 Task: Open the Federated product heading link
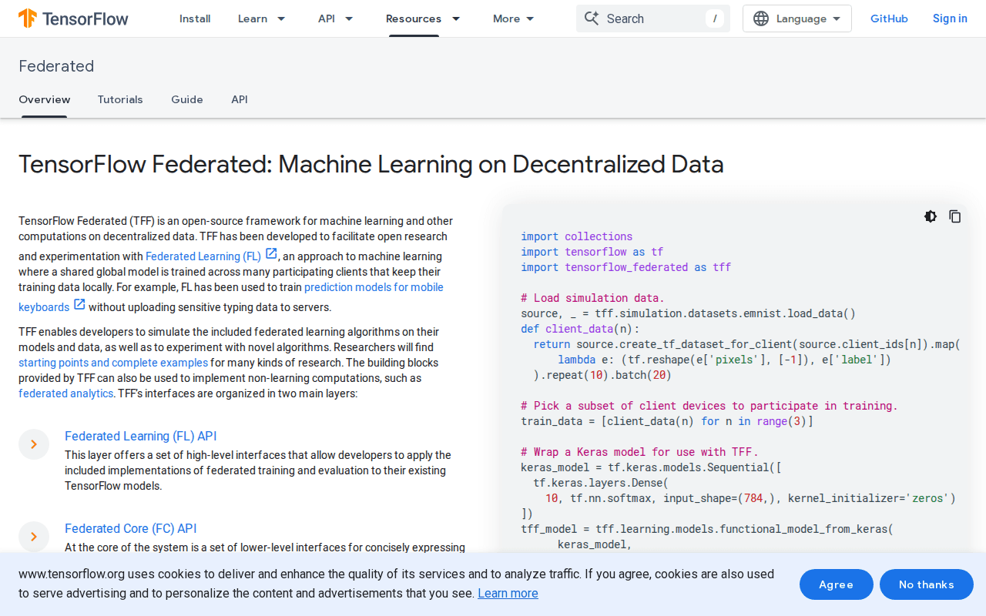[x=56, y=66]
